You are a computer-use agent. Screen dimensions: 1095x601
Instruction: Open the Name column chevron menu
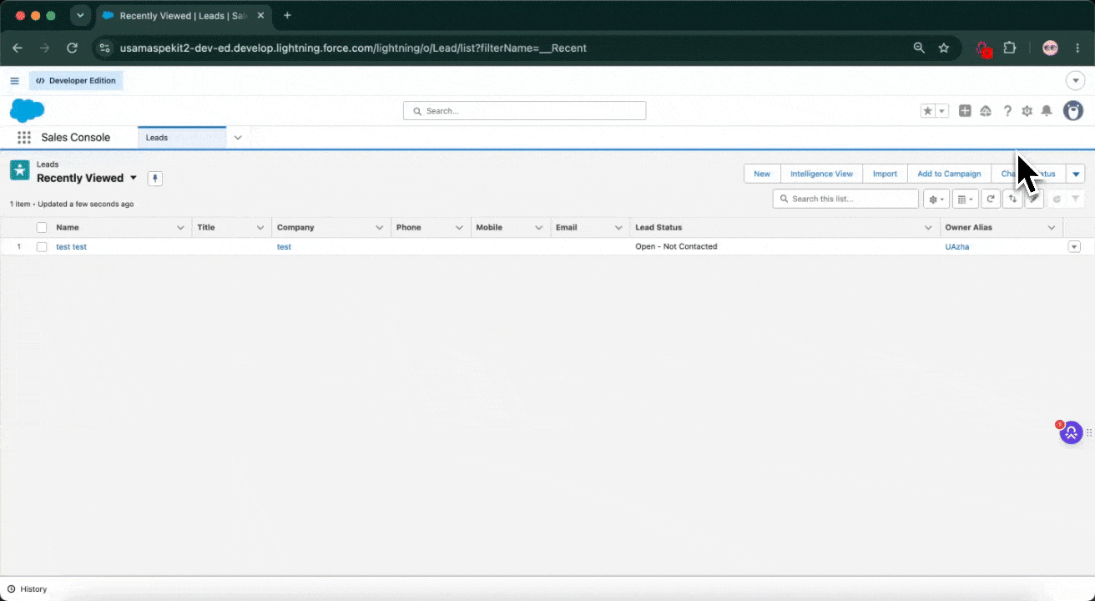click(x=181, y=228)
